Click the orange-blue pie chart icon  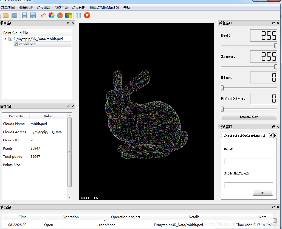point(60,15)
